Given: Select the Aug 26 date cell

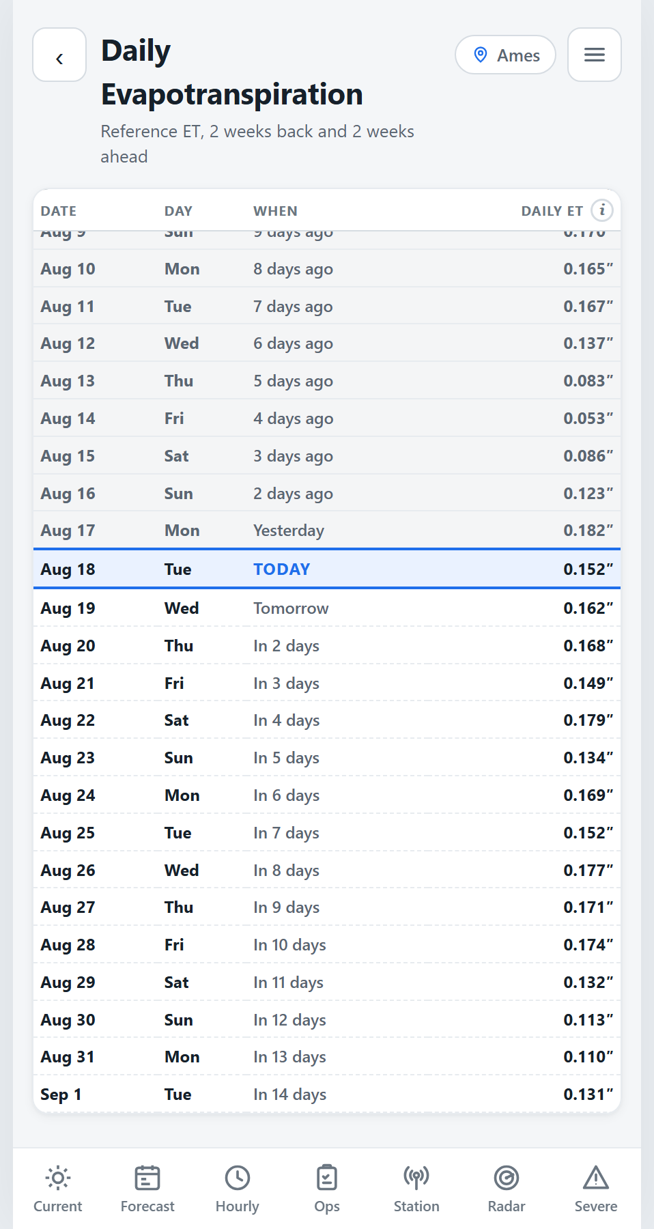Looking at the screenshot, I should (68, 871).
